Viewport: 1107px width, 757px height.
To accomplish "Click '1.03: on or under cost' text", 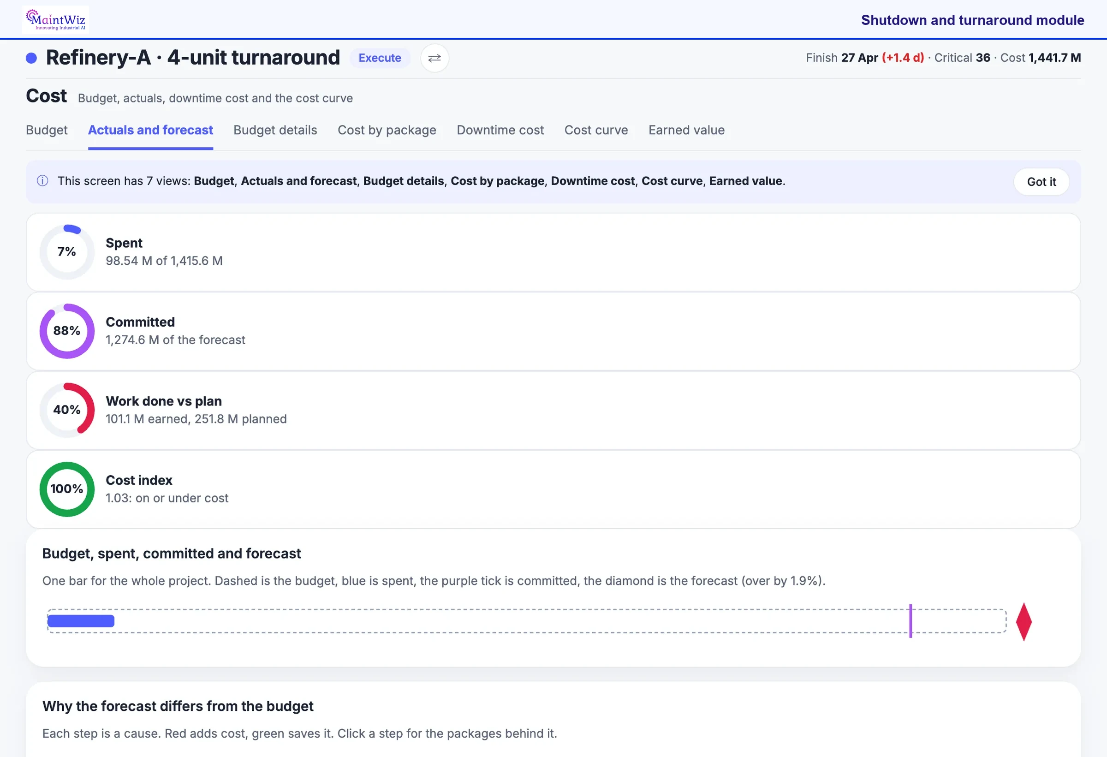I will click(x=167, y=498).
